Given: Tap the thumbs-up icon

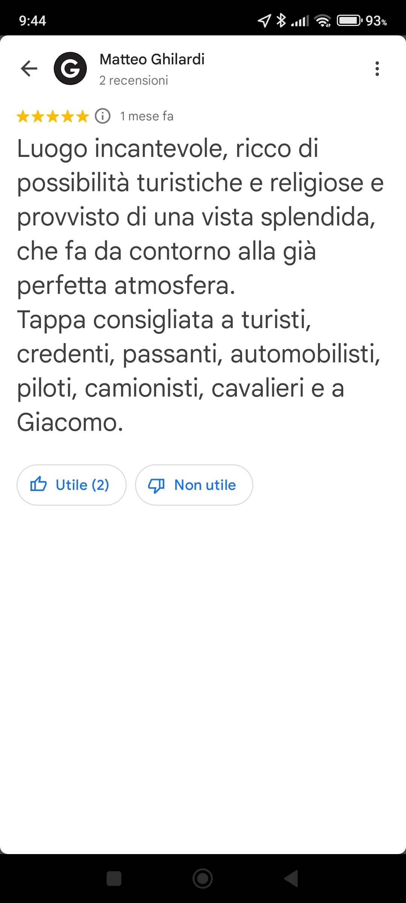Looking at the screenshot, I should tap(38, 485).
